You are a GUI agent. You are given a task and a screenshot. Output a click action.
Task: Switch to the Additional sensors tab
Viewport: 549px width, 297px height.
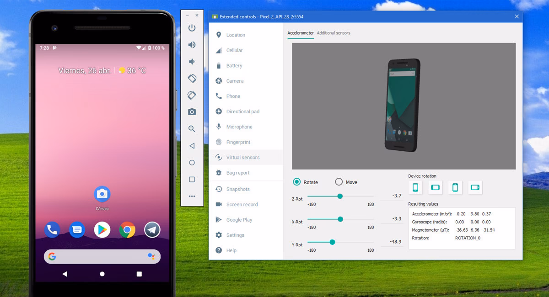(334, 33)
